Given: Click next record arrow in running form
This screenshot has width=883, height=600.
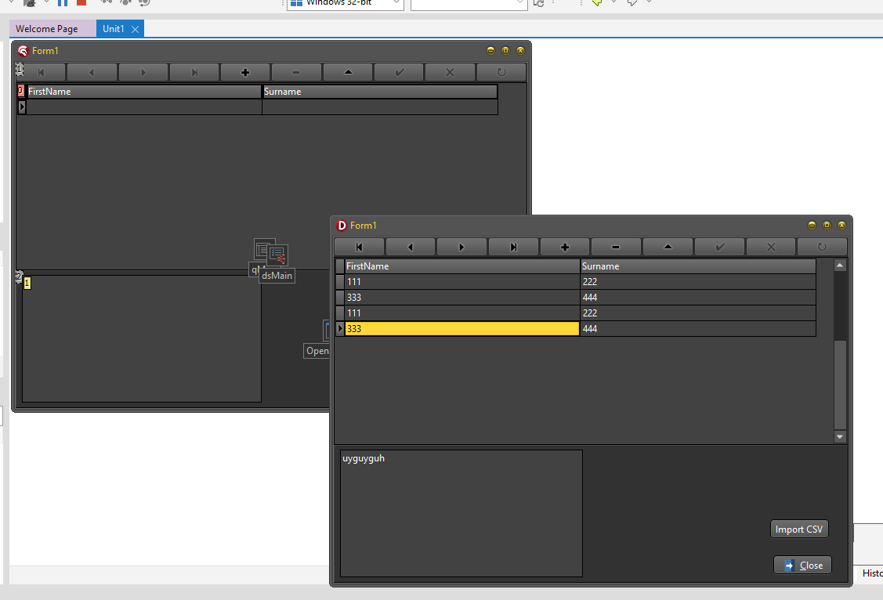Looking at the screenshot, I should (x=461, y=248).
